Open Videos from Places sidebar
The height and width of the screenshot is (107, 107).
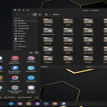click(25, 36)
